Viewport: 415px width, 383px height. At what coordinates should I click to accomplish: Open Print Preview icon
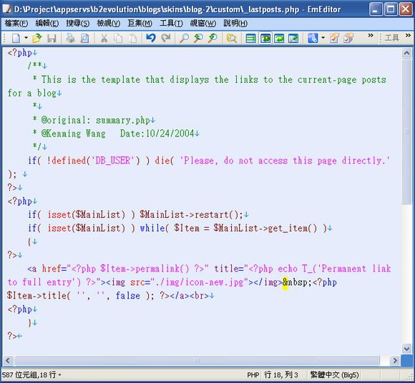click(84, 39)
